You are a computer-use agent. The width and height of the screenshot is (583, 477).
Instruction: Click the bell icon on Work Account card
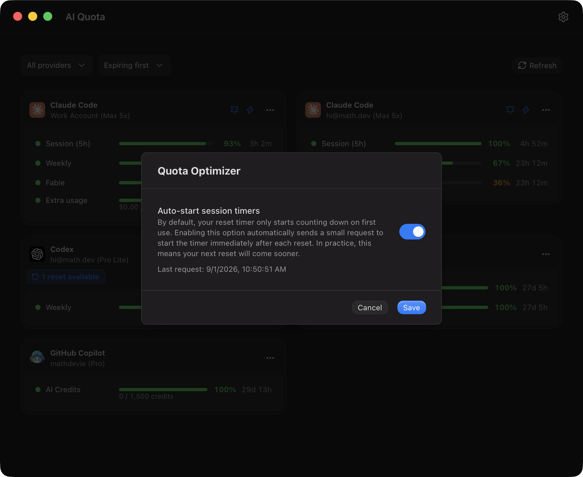(x=234, y=110)
